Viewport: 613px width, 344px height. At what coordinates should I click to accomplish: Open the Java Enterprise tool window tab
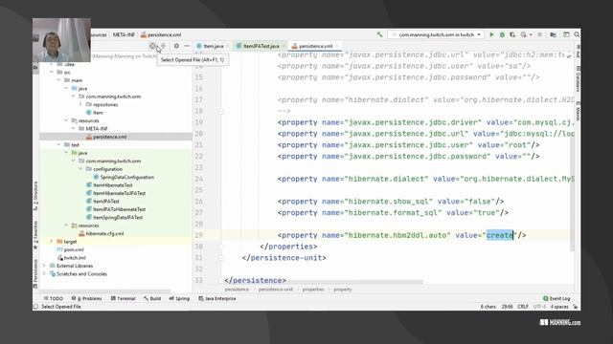point(217,298)
